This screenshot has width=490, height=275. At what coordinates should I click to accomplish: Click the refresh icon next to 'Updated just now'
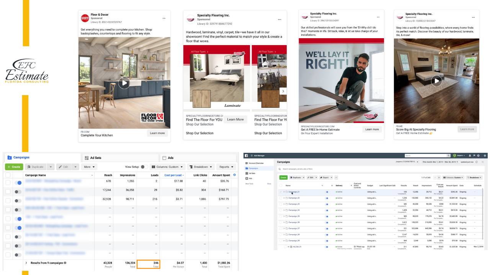coord(477,162)
